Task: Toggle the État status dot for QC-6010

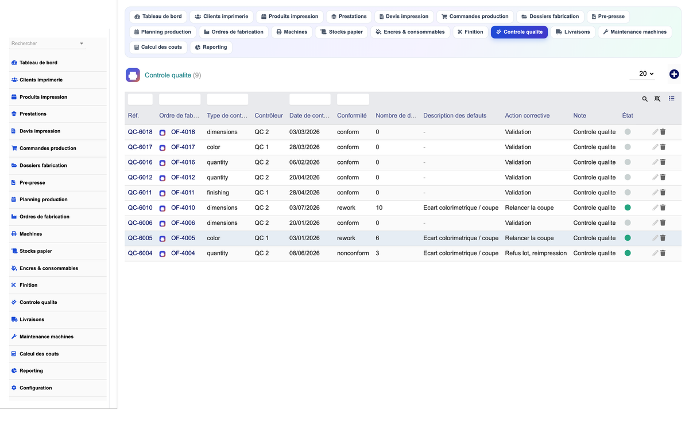Action: (628, 208)
